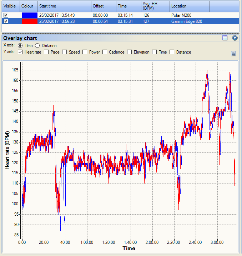242x256 pixels.
Task: Sort by the Visible column header
Action: click(x=11, y=6)
